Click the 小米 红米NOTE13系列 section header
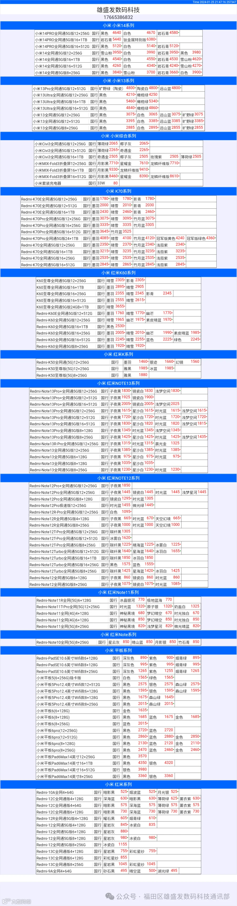The height and width of the screenshot is (906, 237). [x=118, y=383]
